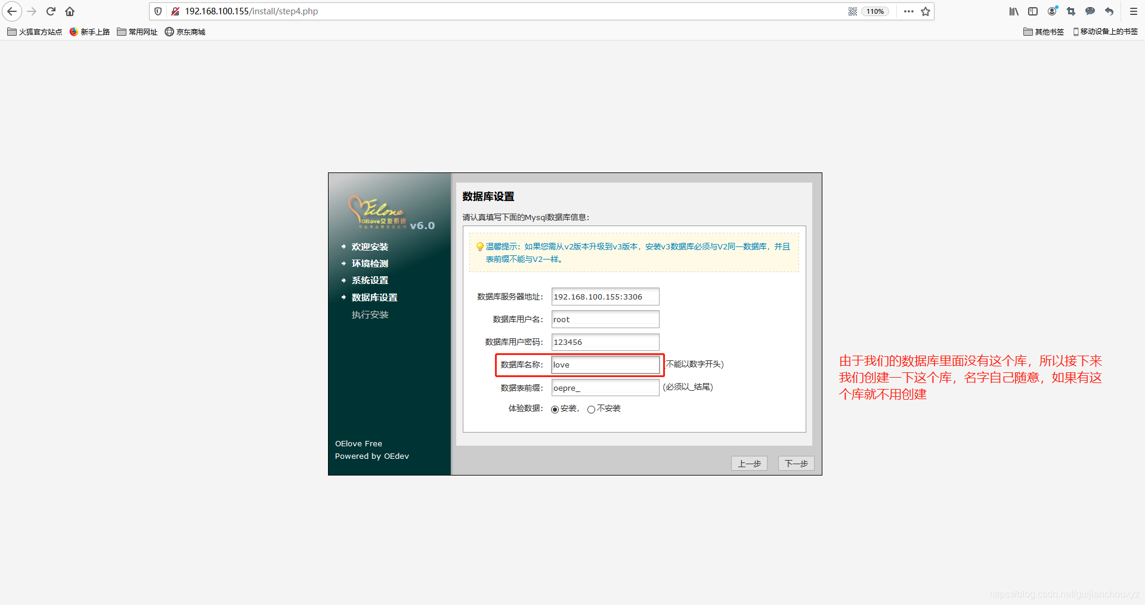Click the 不能以数字开头 hint text

(x=695, y=364)
